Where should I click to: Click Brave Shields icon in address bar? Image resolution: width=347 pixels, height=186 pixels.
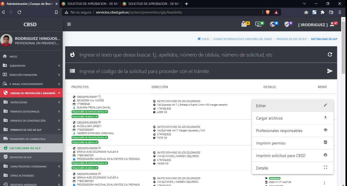coord(268,12)
